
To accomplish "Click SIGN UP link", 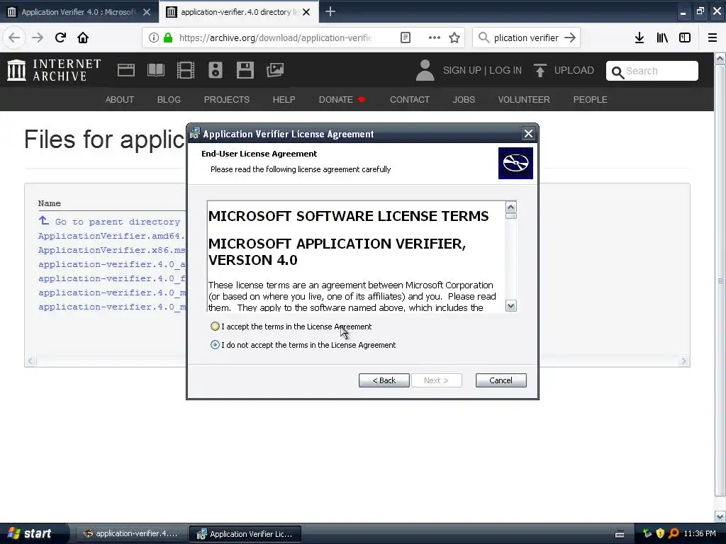I will pyautogui.click(x=462, y=70).
